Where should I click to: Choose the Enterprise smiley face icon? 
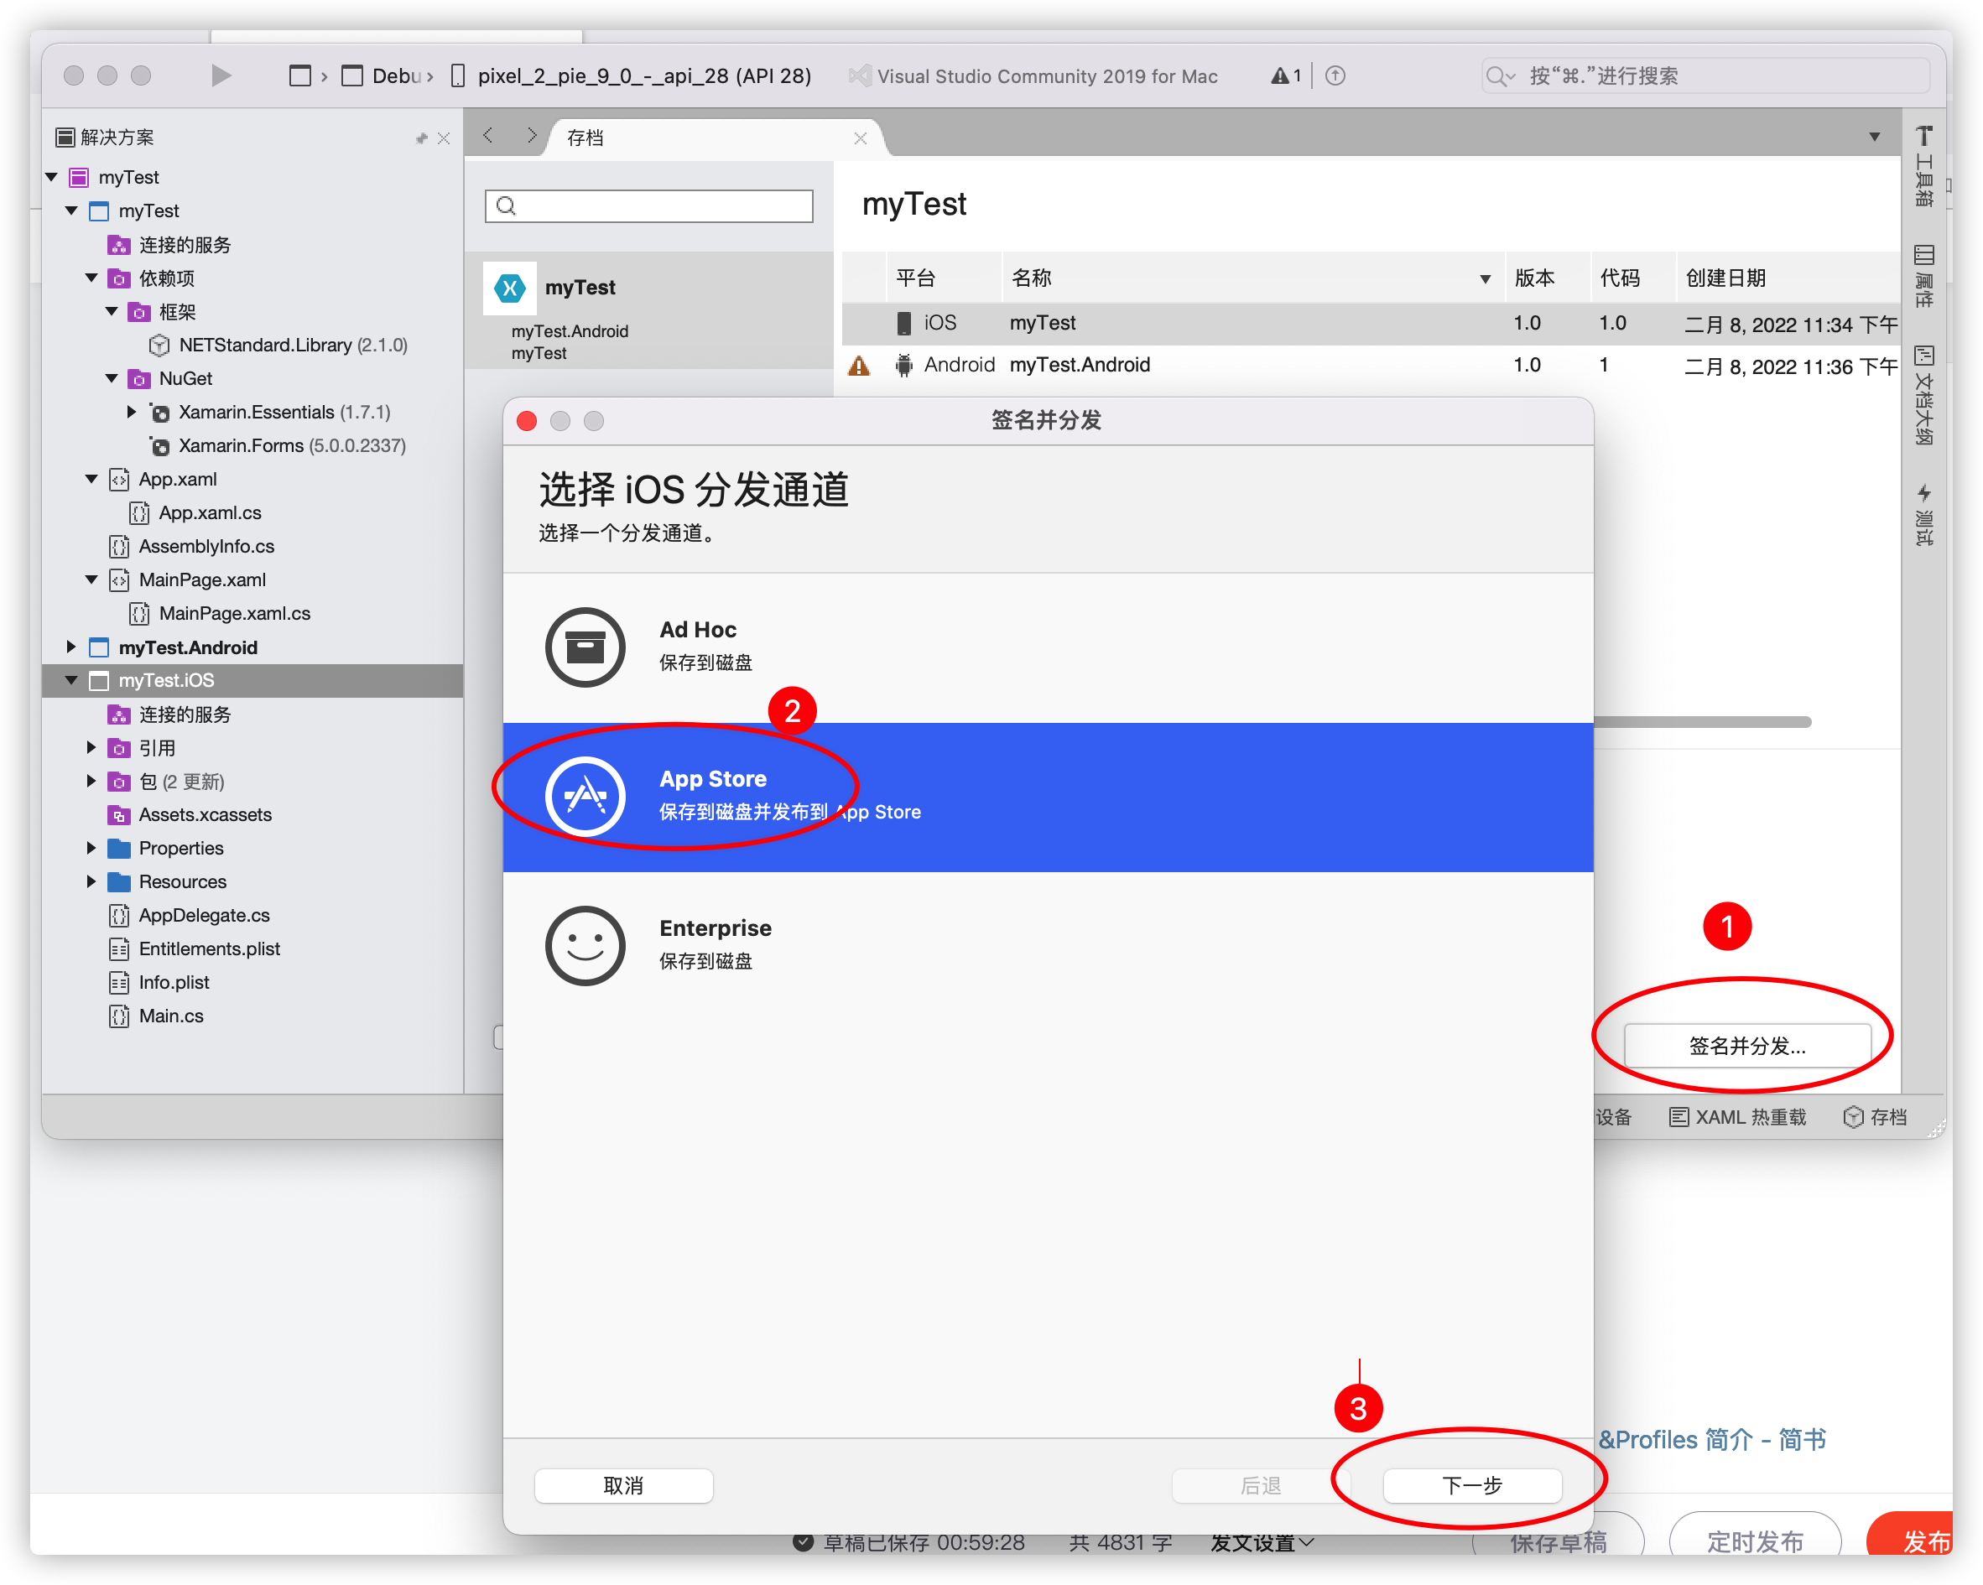coord(585,945)
